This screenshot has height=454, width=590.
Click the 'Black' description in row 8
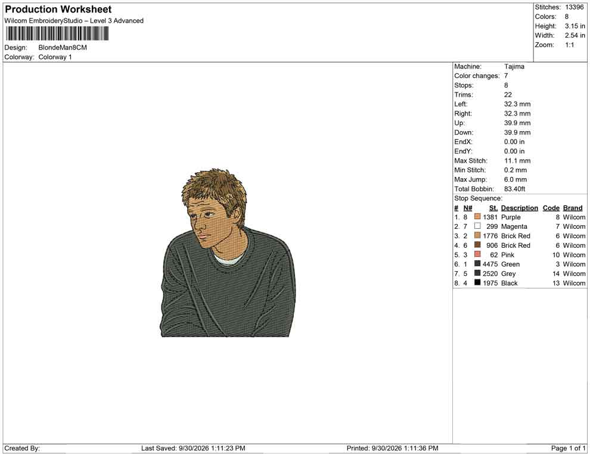click(x=510, y=283)
